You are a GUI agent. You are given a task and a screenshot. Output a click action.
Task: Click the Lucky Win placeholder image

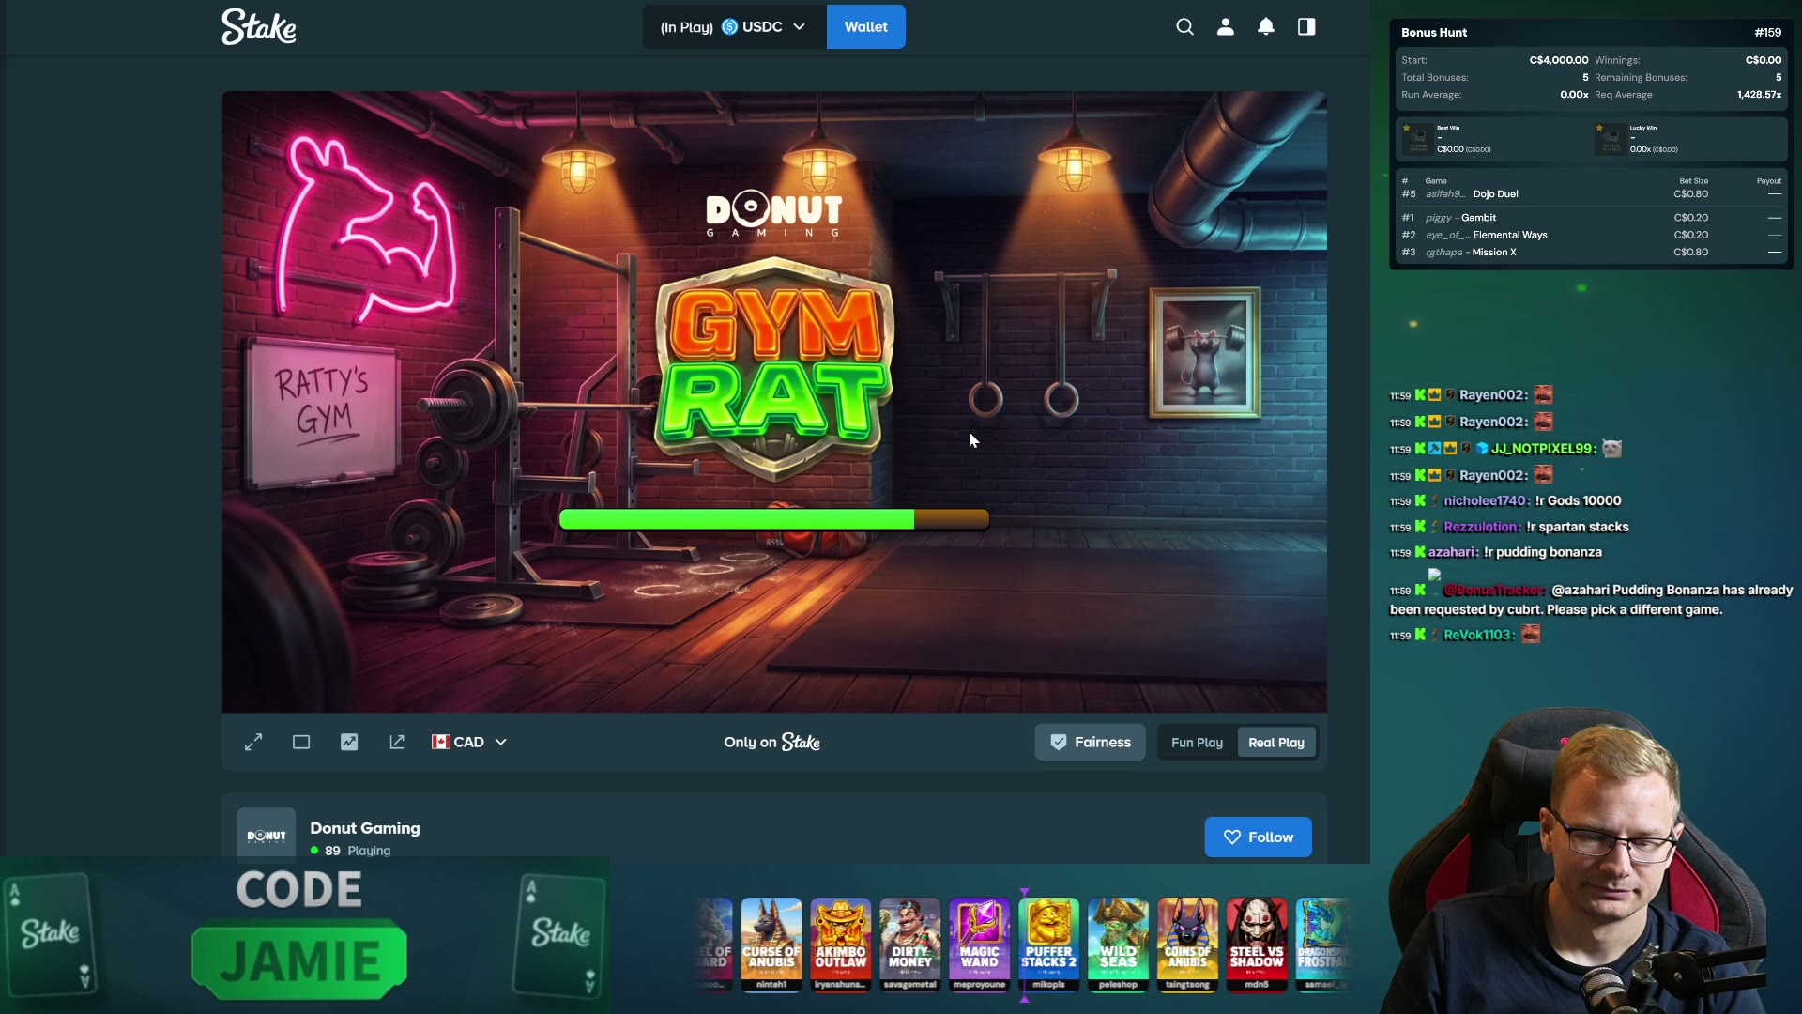tap(1611, 139)
